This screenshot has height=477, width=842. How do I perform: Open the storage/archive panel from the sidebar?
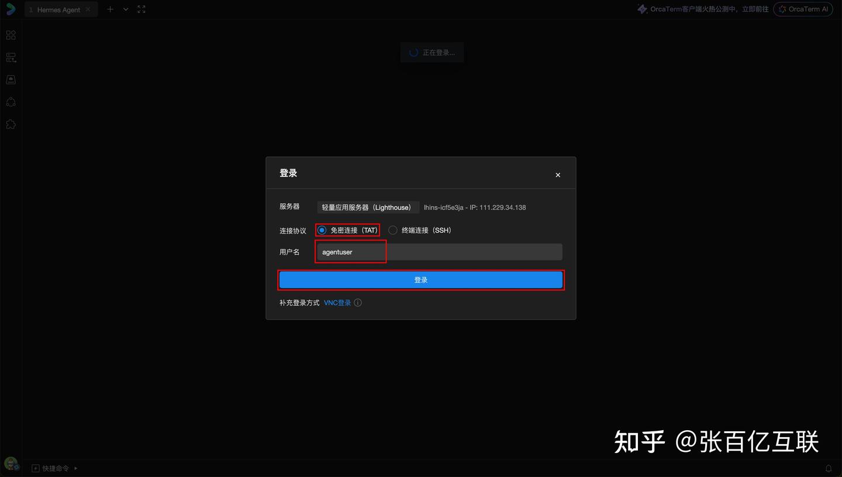[11, 79]
